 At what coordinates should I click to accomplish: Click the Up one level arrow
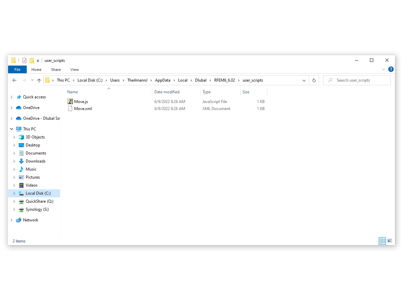[39, 80]
